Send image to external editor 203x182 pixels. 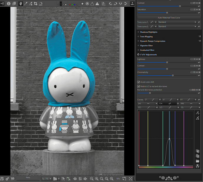click(x=13, y=179)
